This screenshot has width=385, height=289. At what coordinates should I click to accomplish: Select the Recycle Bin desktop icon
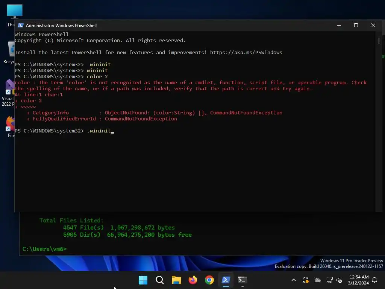pyautogui.click(x=9, y=52)
